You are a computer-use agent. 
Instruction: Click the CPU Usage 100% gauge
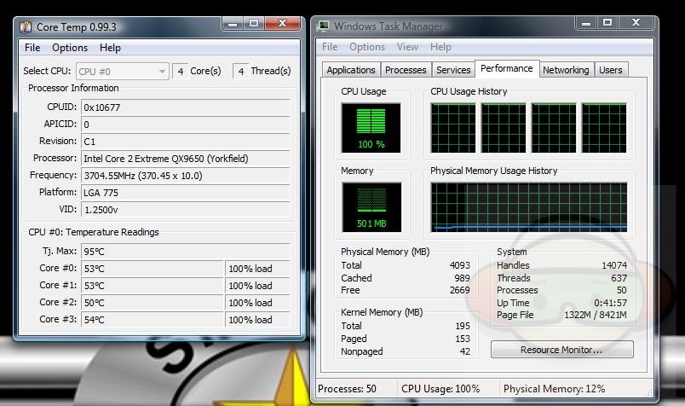371,128
